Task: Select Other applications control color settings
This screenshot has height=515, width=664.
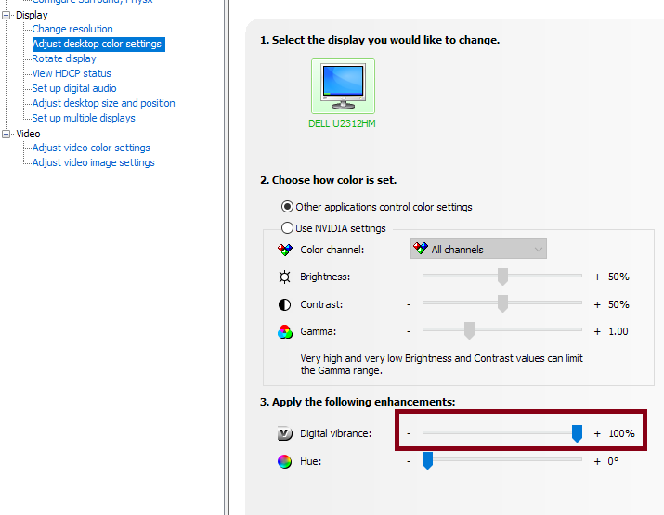Action: pyautogui.click(x=288, y=207)
